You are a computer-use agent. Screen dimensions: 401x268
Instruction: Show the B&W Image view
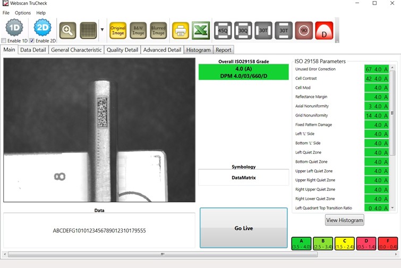point(138,30)
